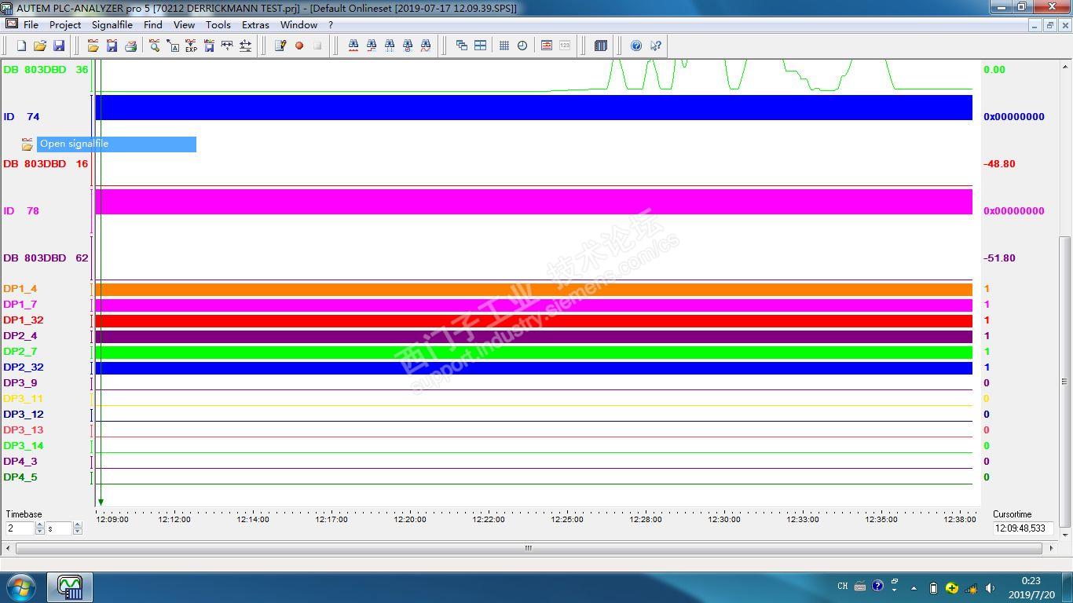Click the Cursortime value field
Screen dimensions: 1073x603
pos(1022,528)
